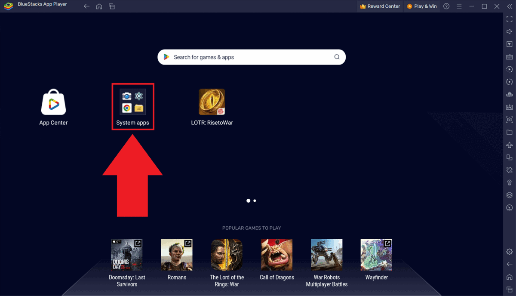516x296 pixels.
Task: Click the Search for games & apps field
Action: point(252,57)
